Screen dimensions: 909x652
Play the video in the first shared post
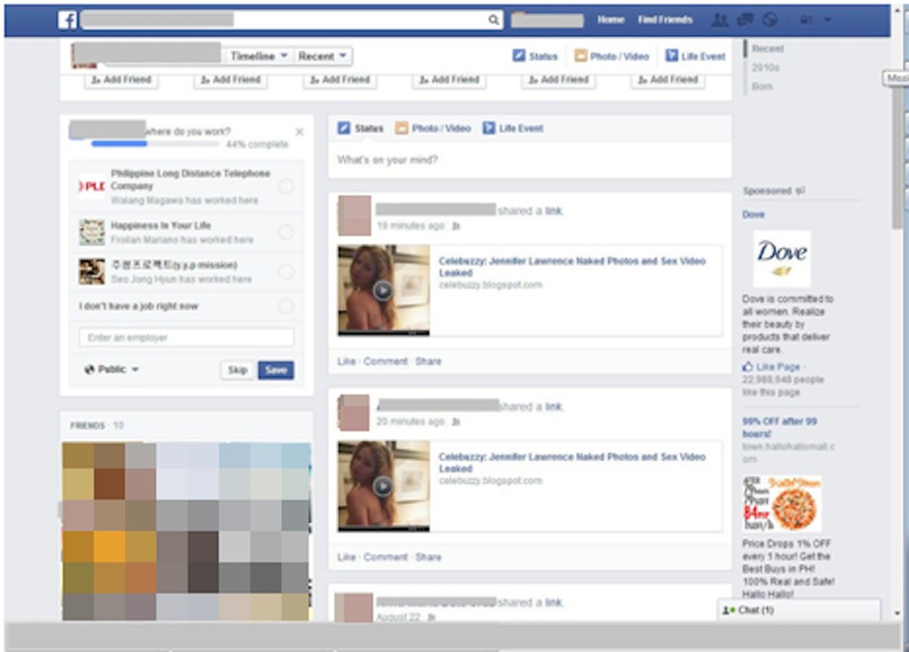tap(382, 289)
